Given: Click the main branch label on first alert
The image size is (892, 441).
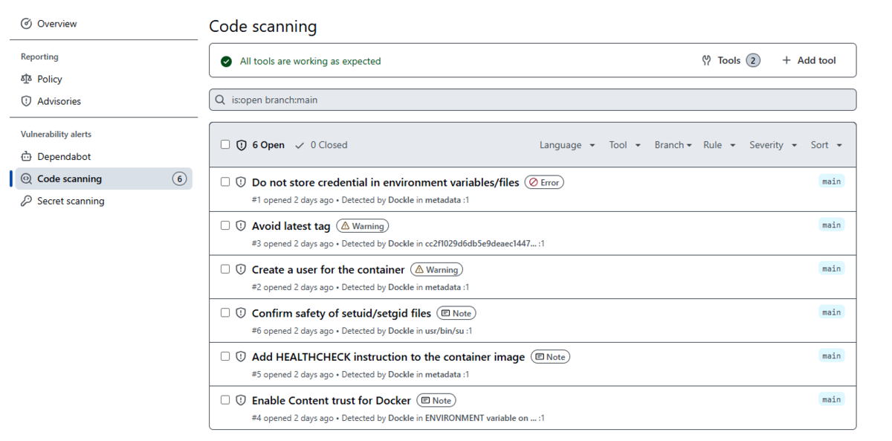Looking at the screenshot, I should (x=831, y=181).
